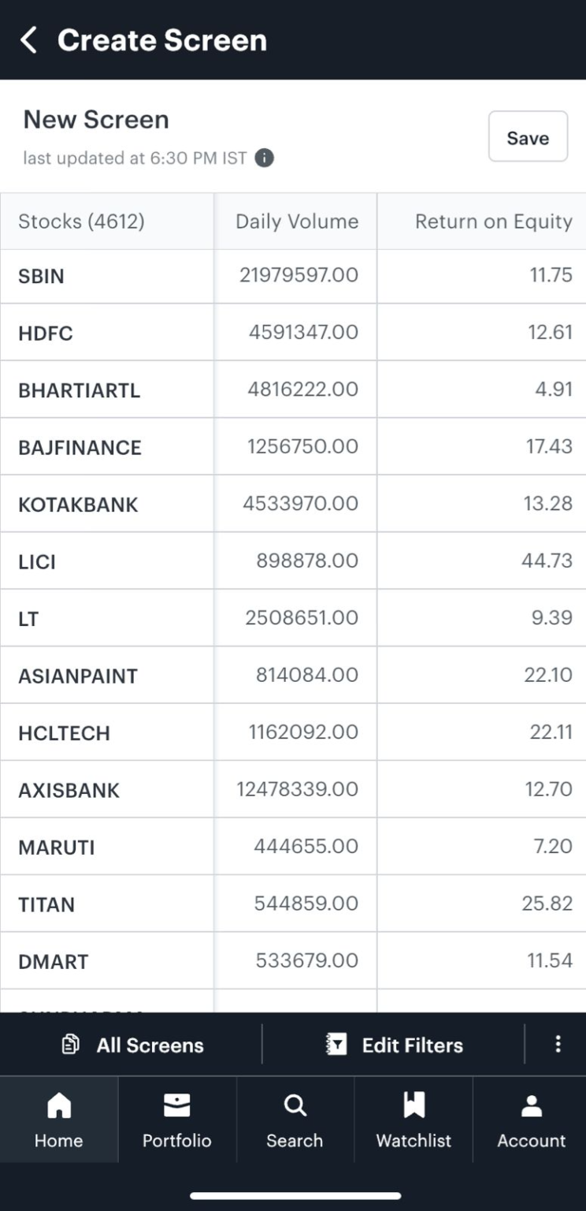Screen dimensions: 586x1211
Task: Open the ASIANPAINT stock entry
Action: click(78, 676)
